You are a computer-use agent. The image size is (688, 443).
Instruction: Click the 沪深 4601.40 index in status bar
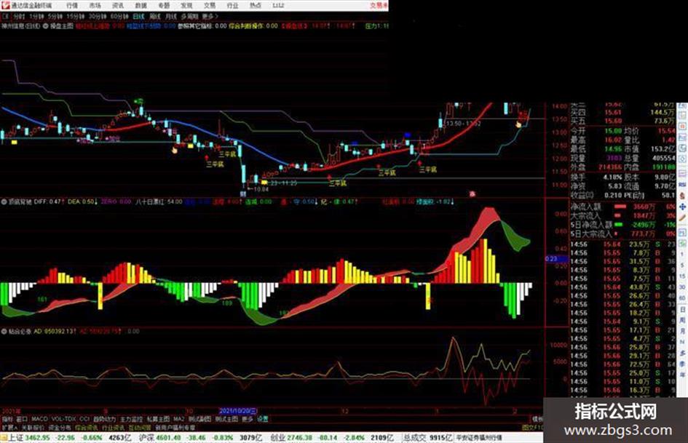click(159, 438)
